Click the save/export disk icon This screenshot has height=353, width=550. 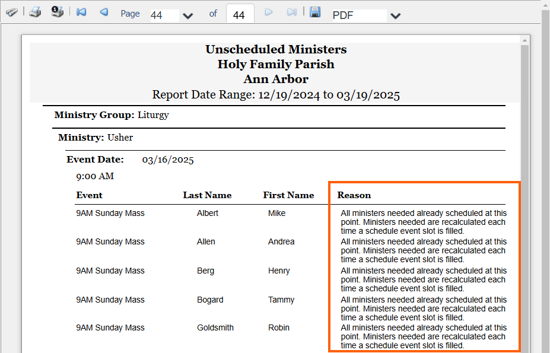pyautogui.click(x=315, y=12)
